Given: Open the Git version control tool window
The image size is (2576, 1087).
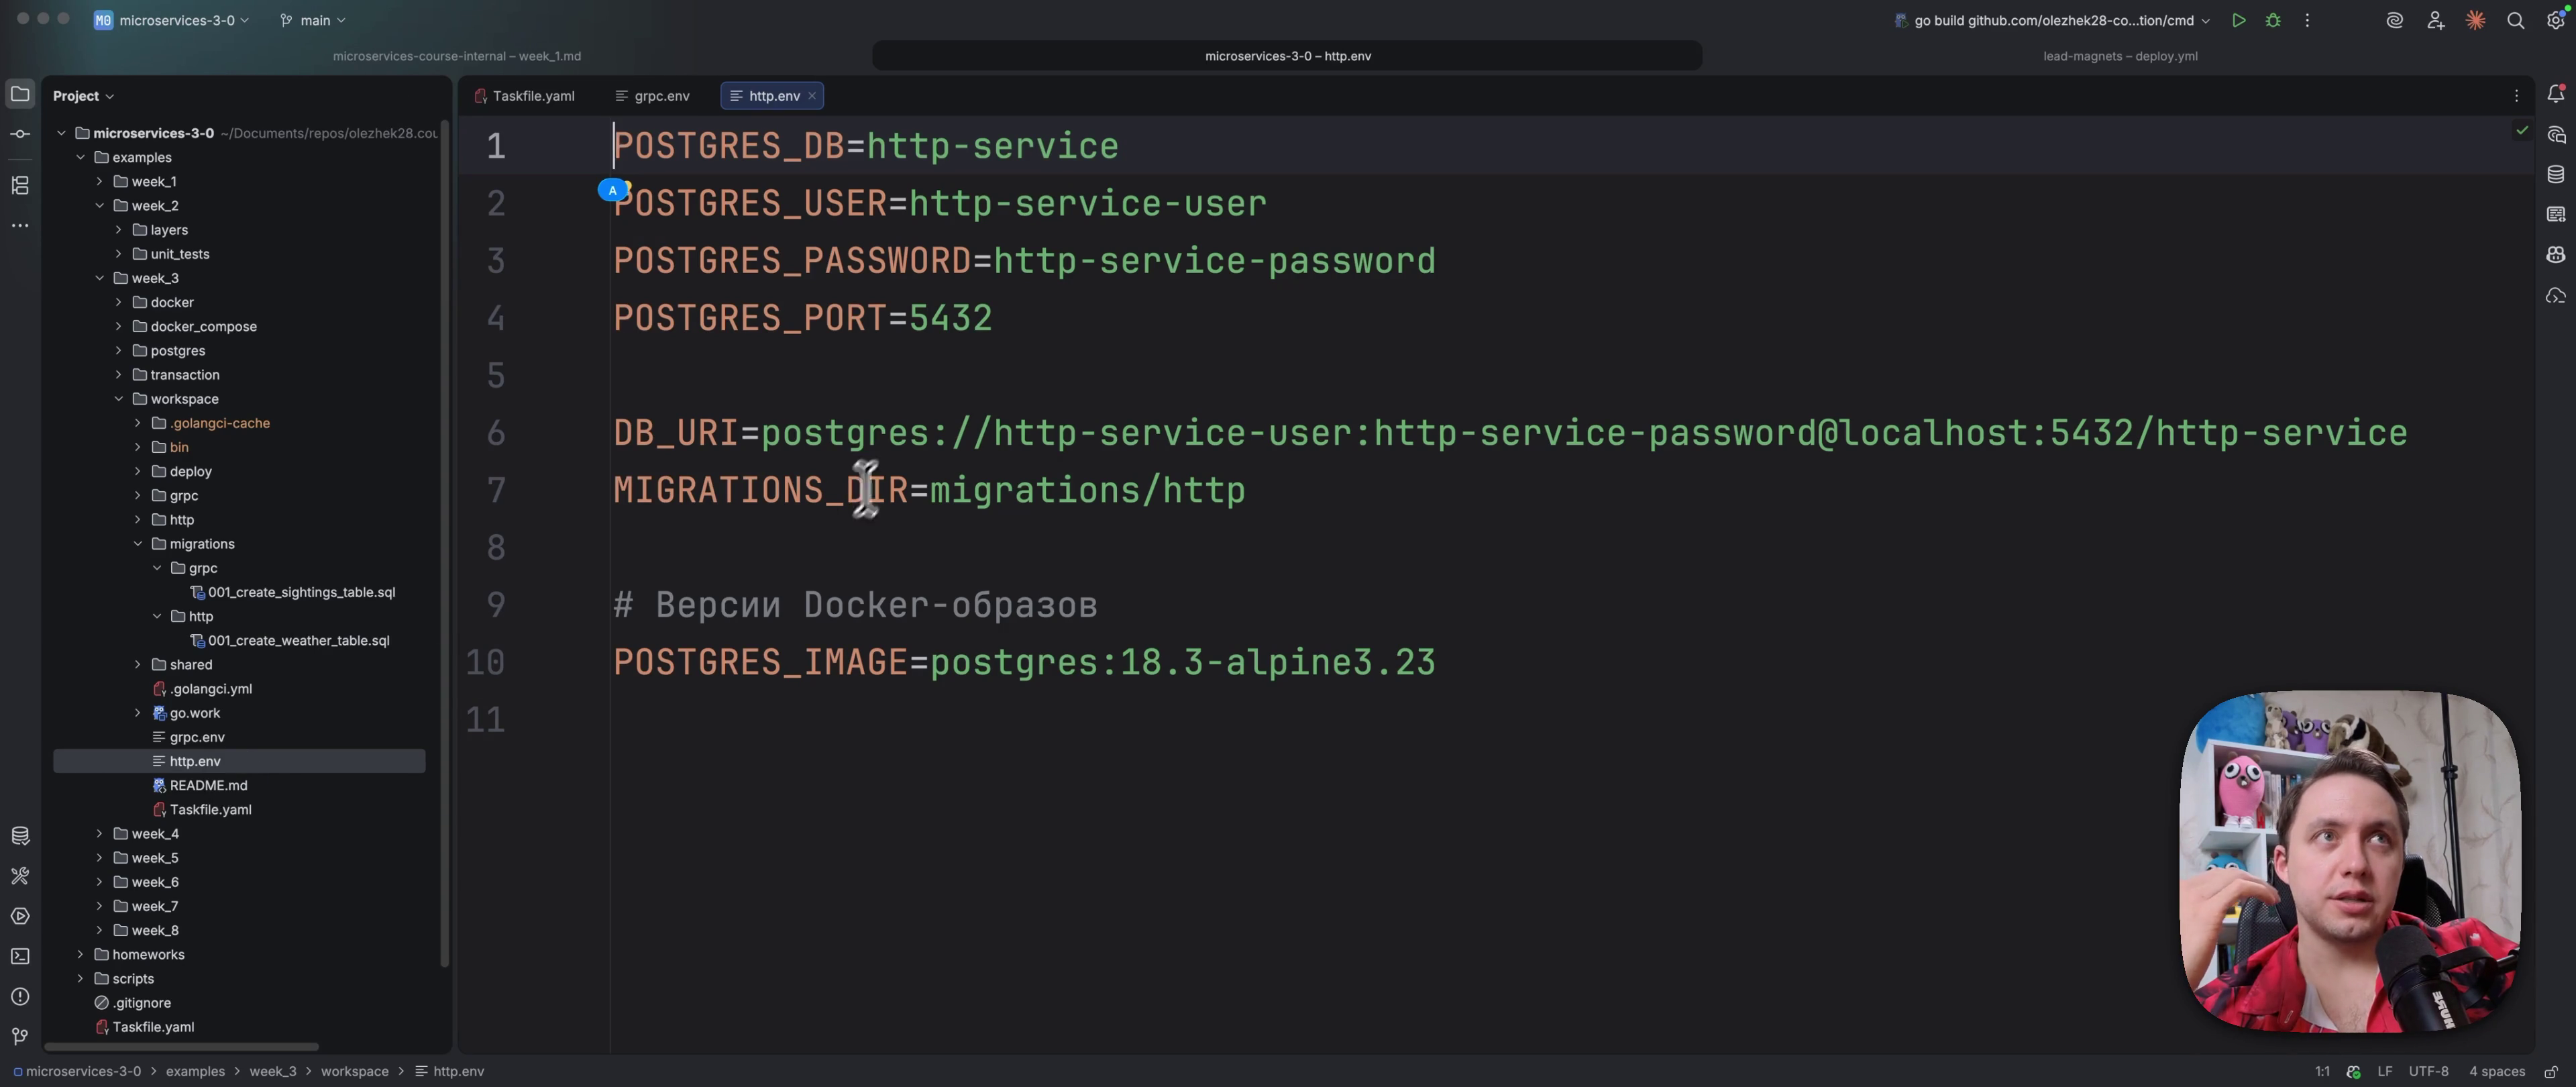Looking at the screenshot, I should [x=20, y=1036].
